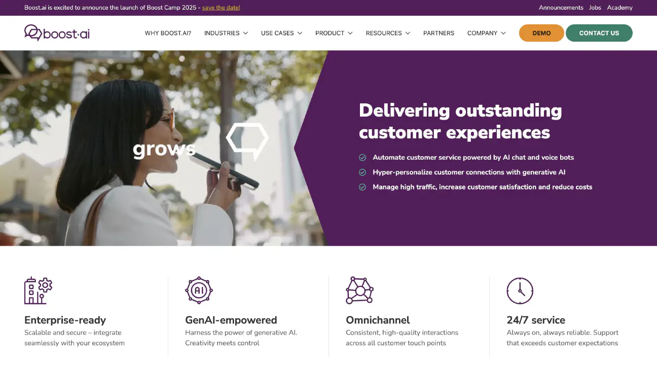Click the Omnichannel network icon

tap(359, 290)
